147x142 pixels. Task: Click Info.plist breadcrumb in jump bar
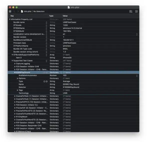point(27,11)
